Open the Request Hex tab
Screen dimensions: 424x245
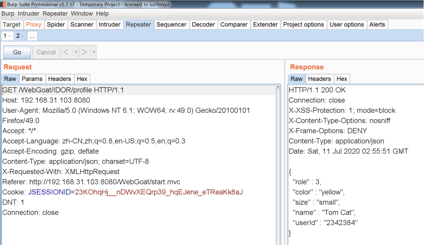click(x=82, y=79)
